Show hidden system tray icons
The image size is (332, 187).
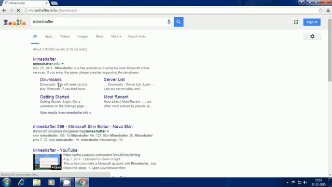pos(287,182)
